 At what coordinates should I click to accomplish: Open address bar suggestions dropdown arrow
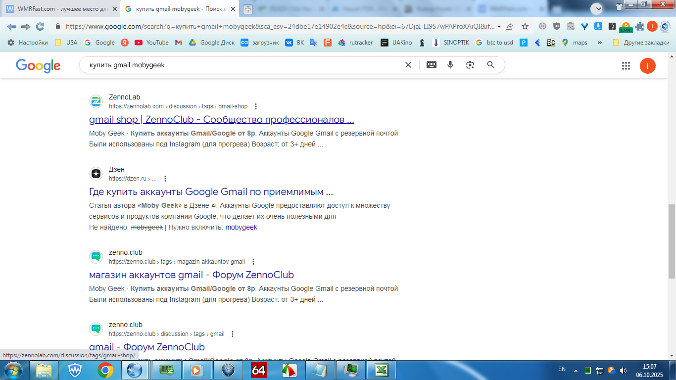[499, 27]
